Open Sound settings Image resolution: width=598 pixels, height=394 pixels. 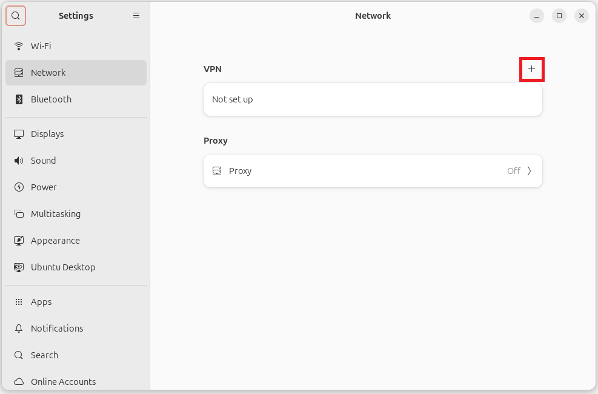click(x=76, y=161)
